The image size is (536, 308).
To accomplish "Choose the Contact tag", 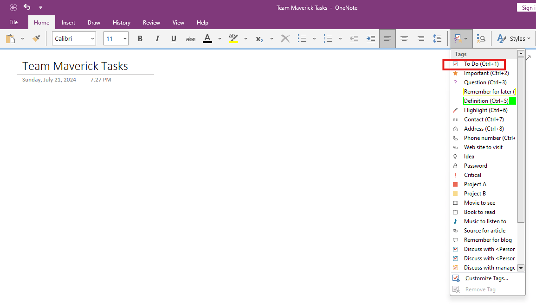I will coord(484,119).
